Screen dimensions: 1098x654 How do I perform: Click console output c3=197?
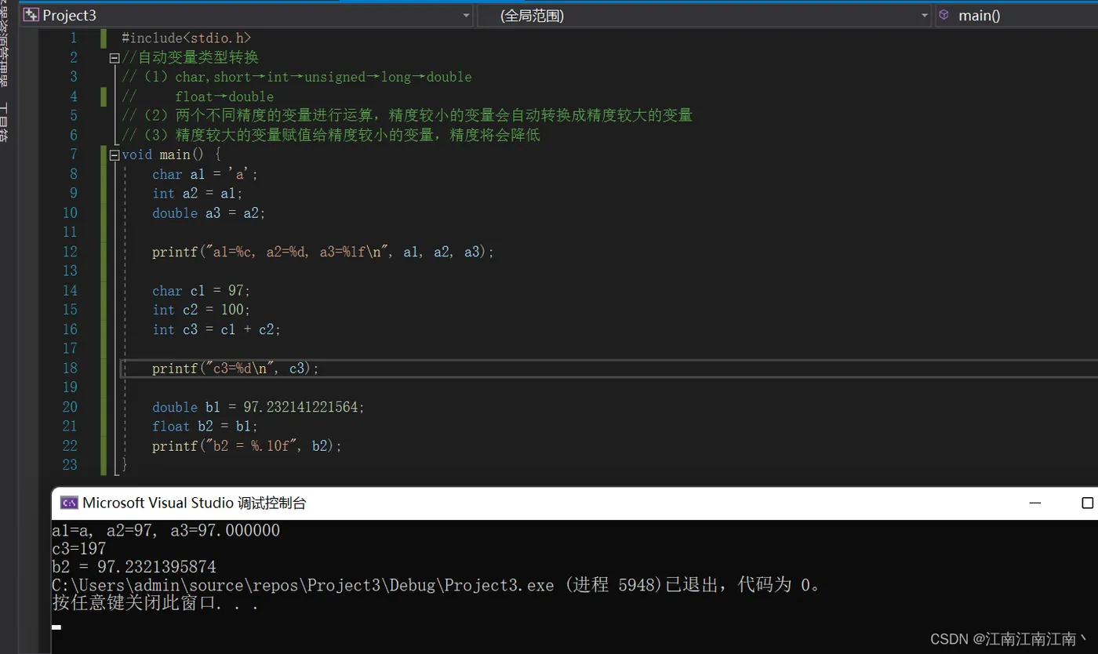79,549
